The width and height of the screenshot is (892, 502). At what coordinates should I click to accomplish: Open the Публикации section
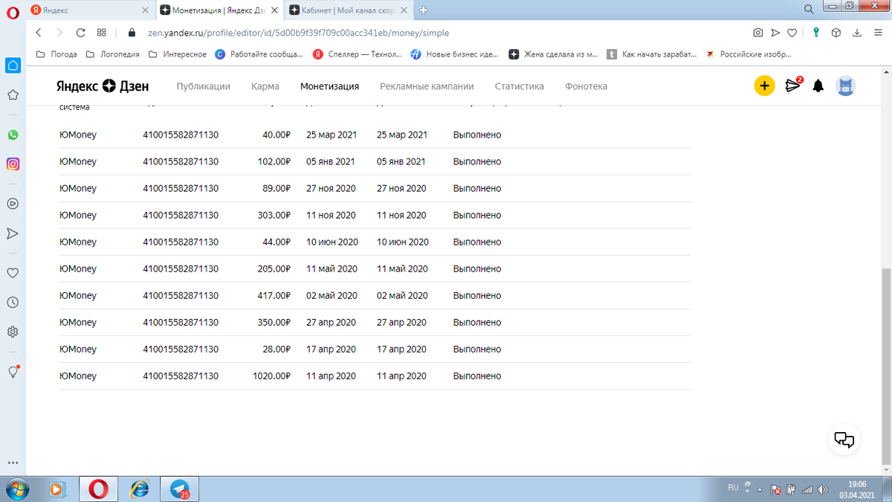click(204, 86)
